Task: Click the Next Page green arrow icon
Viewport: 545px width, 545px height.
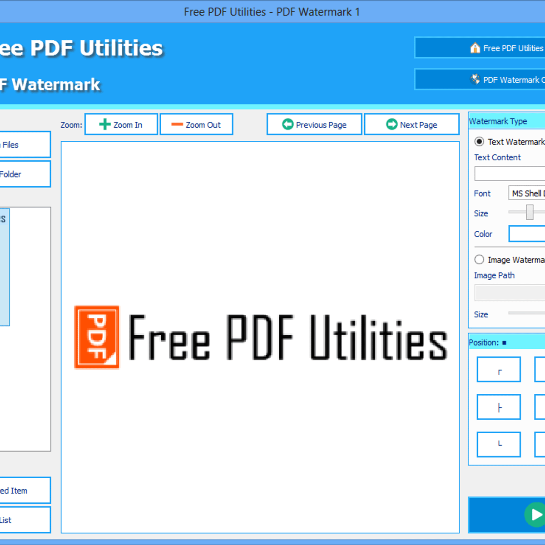Action: 391,124
